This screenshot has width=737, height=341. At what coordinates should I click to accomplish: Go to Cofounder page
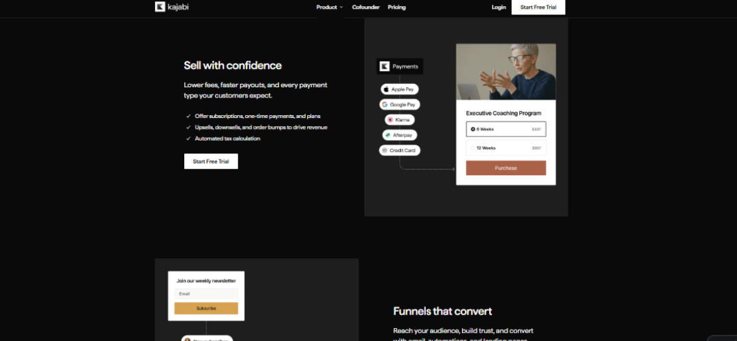[x=366, y=7]
